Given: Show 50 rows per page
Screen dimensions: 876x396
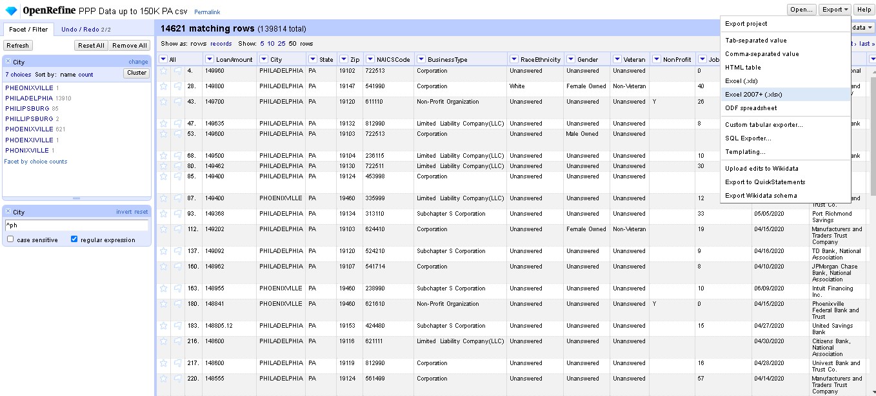Looking at the screenshot, I should pos(292,44).
